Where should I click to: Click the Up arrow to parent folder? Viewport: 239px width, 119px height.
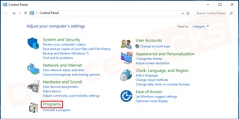pyautogui.click(x=25, y=13)
